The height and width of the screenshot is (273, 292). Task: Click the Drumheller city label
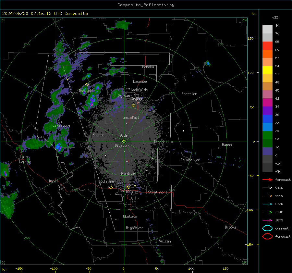point(190,160)
